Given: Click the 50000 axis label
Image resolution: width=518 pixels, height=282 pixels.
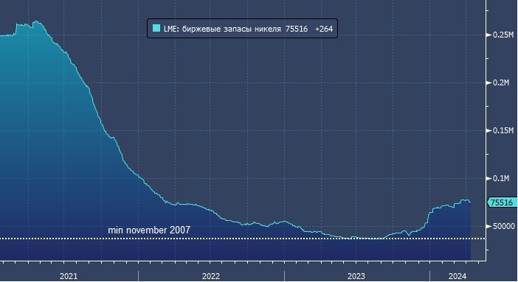Looking at the screenshot, I should [504, 226].
